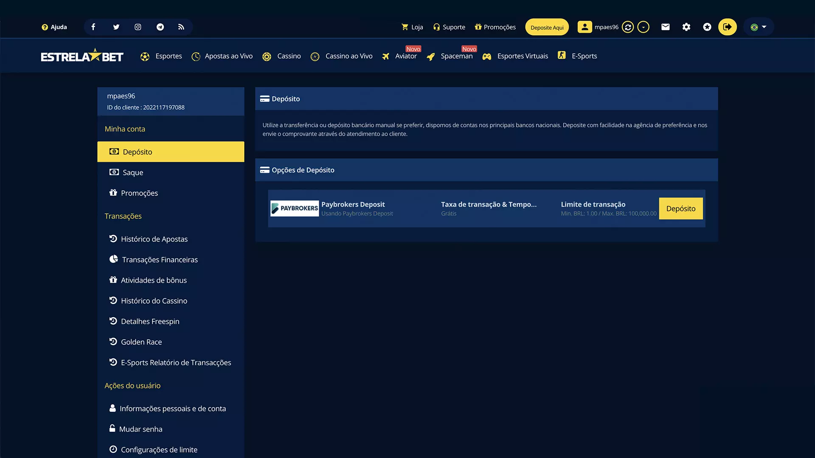Click the yellow logout icon
The width and height of the screenshot is (815, 458).
728,27
